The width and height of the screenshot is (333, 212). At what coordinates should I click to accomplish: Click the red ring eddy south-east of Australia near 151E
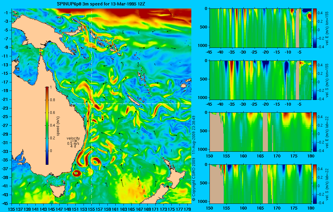pyautogui.click(x=77, y=174)
